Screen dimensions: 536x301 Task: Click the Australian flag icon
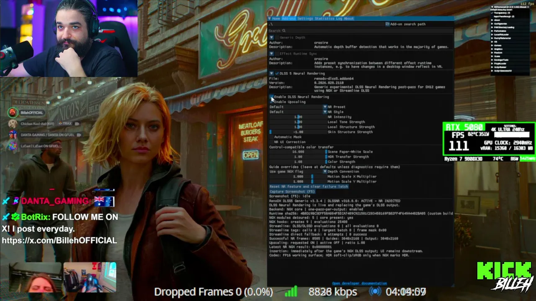104,202
